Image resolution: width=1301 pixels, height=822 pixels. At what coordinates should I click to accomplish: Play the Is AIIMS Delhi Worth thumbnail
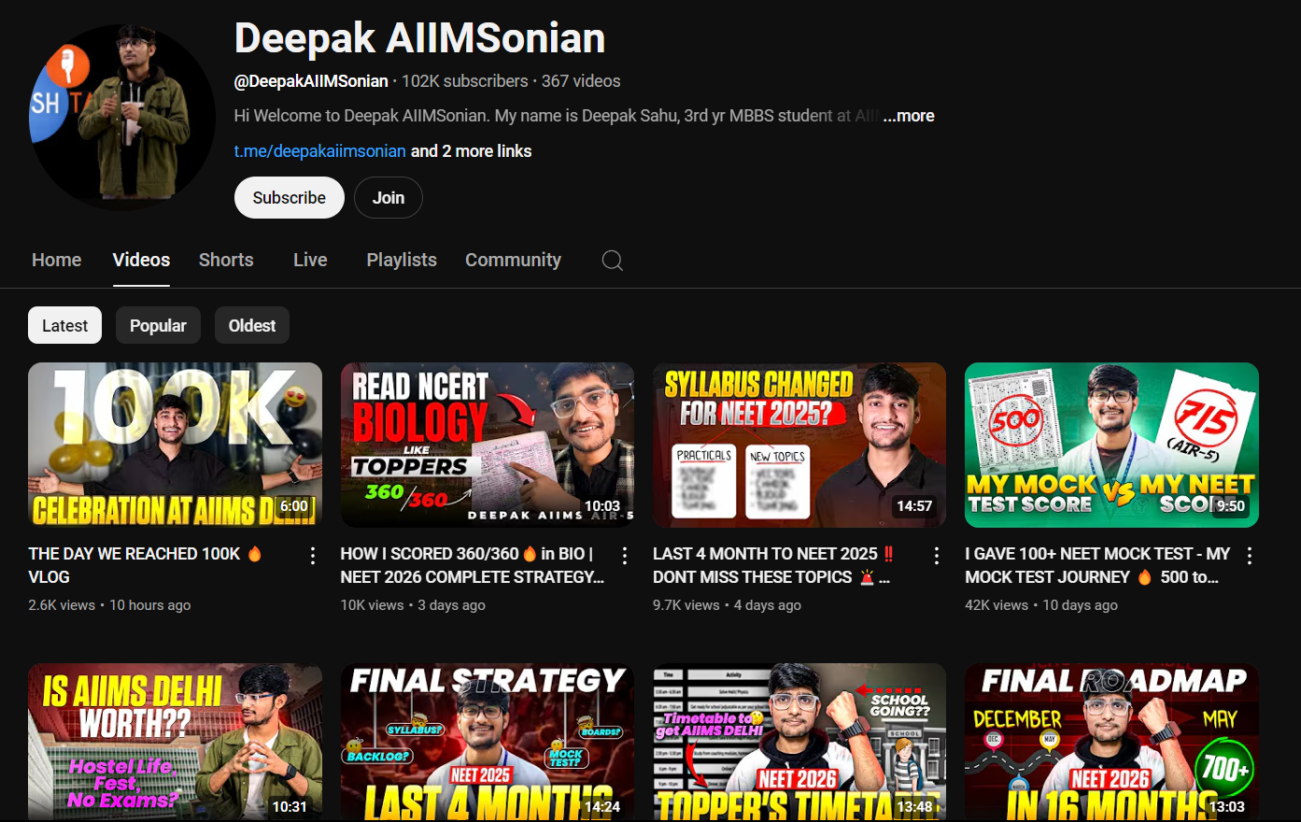(175, 743)
